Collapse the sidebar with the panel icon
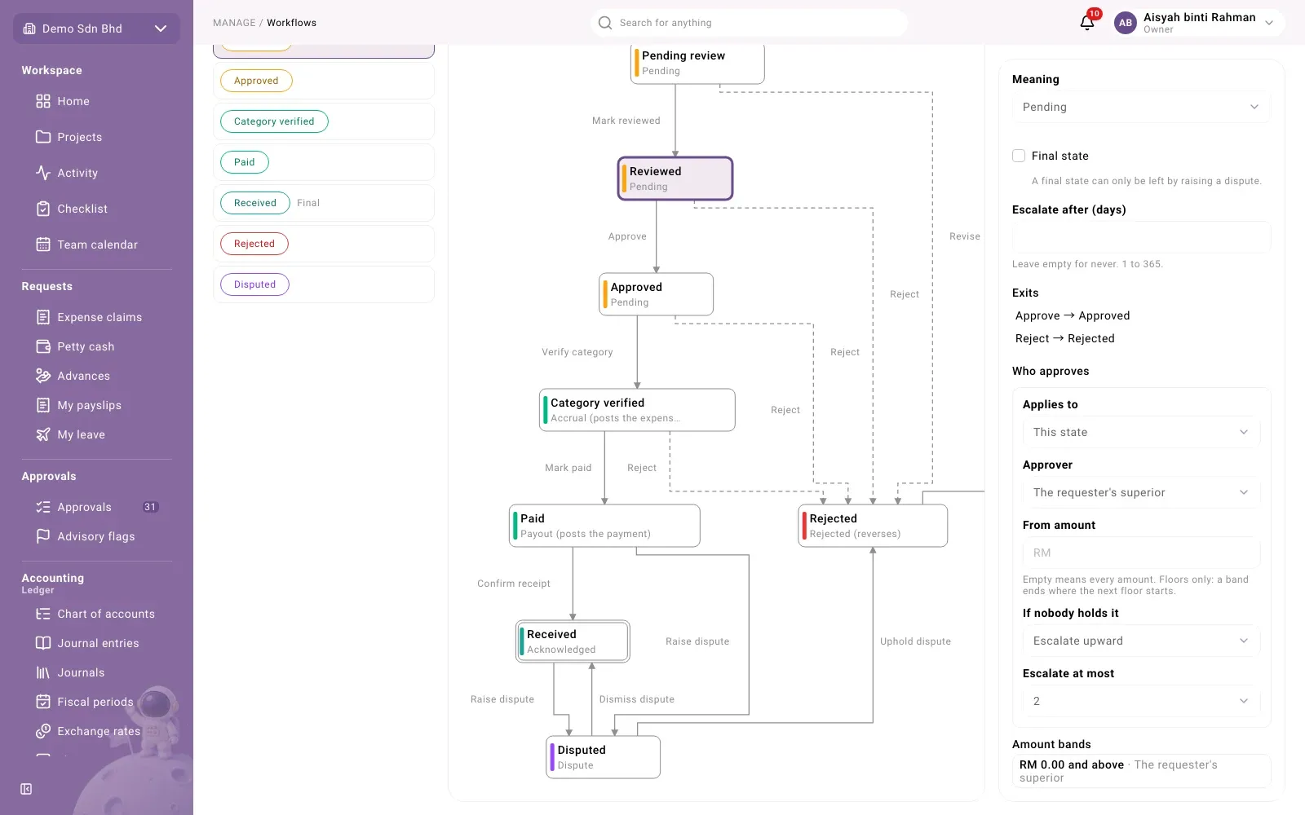This screenshot has width=1305, height=815. [x=26, y=789]
